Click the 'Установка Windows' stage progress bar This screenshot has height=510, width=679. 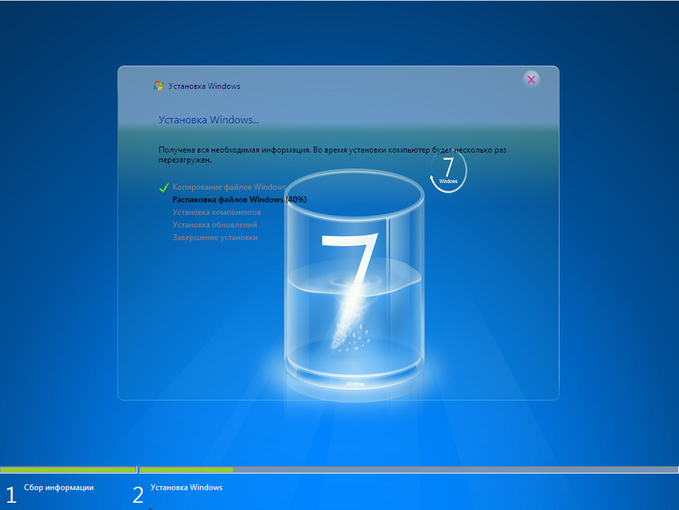pos(409,470)
